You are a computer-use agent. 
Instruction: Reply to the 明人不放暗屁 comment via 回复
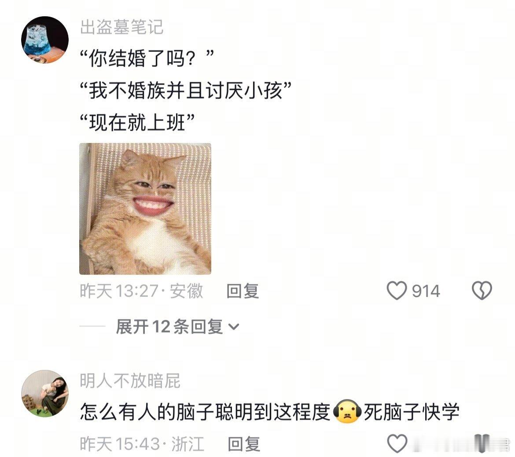pos(244,444)
